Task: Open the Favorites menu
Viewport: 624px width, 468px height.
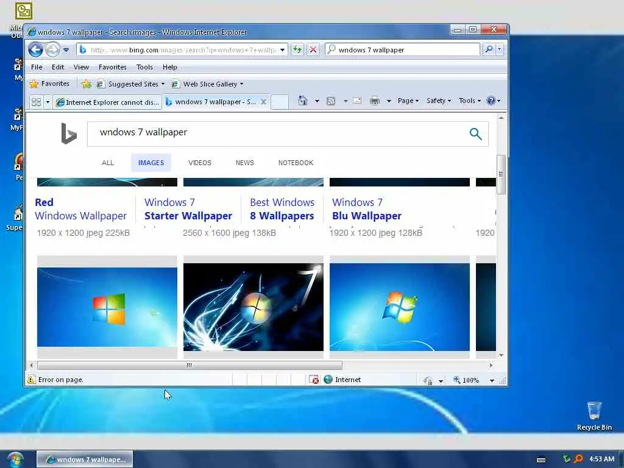Action: 113,67
